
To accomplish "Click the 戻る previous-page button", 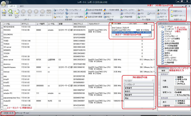I will [30, 13].
